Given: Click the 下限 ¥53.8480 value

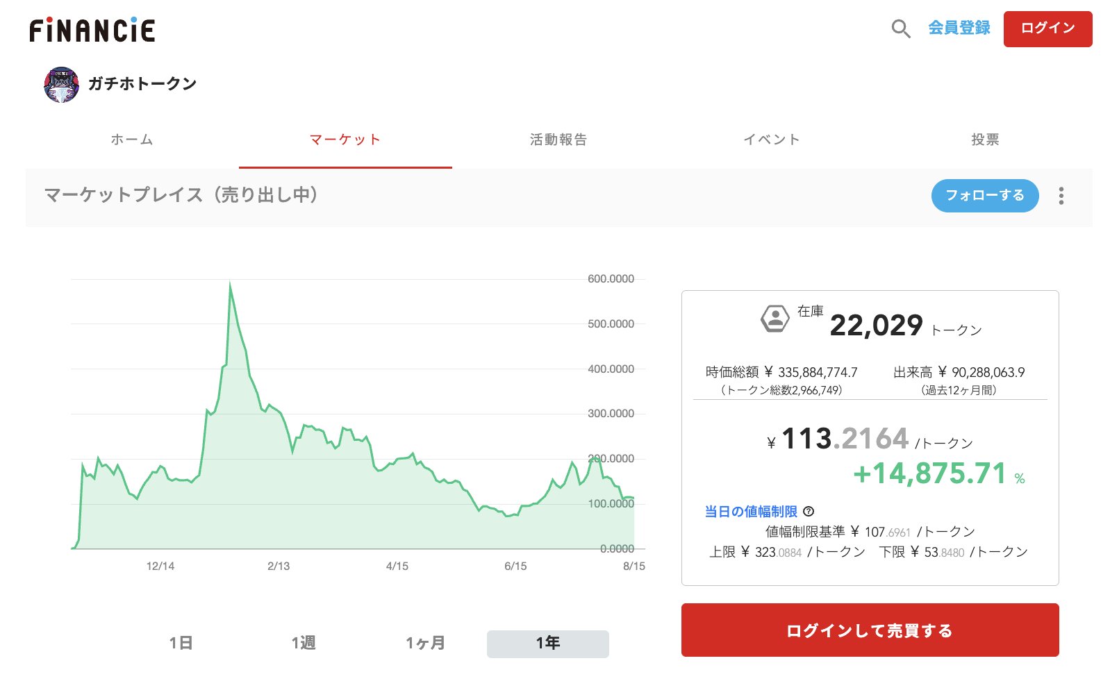Looking at the screenshot, I should coord(953,552).
